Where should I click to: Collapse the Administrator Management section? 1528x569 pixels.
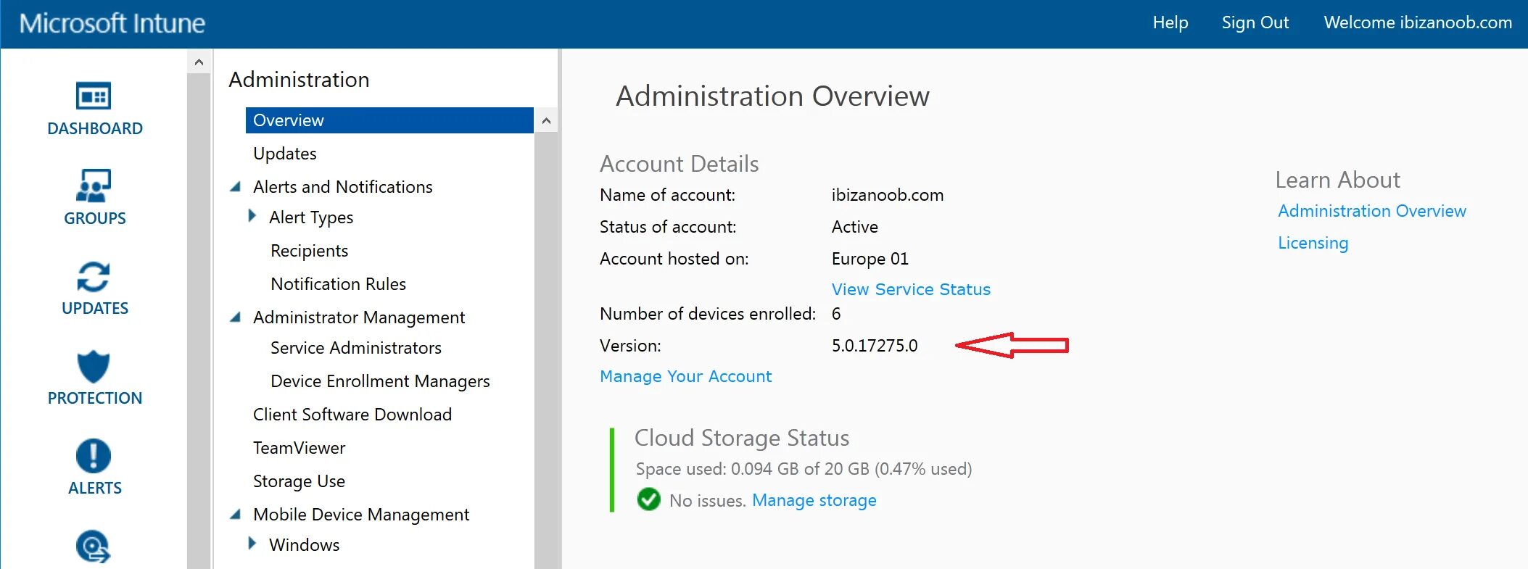coord(235,317)
